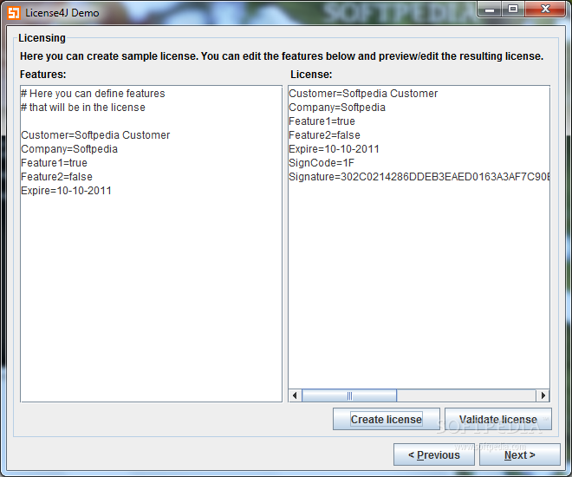Click 'Customer=Softpedia Customer' in Features box

95,135
